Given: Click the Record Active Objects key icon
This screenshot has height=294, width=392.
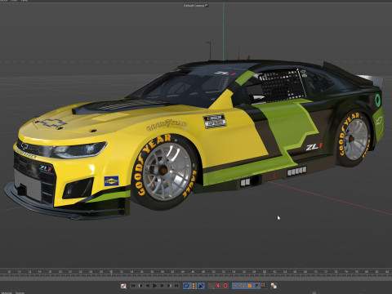Looking at the screenshot, I should [x=211, y=286].
